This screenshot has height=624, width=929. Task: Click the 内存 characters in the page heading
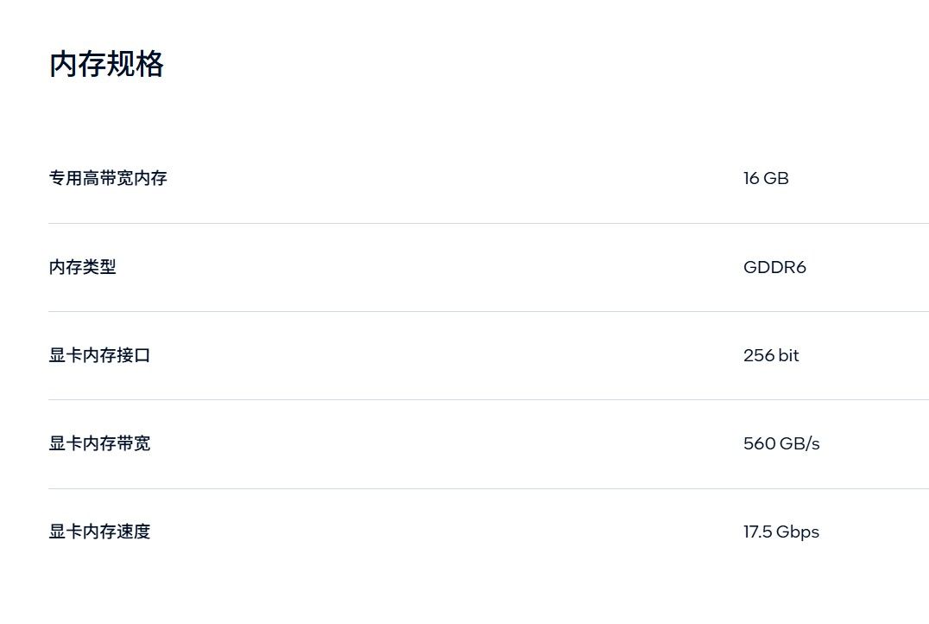(x=78, y=64)
